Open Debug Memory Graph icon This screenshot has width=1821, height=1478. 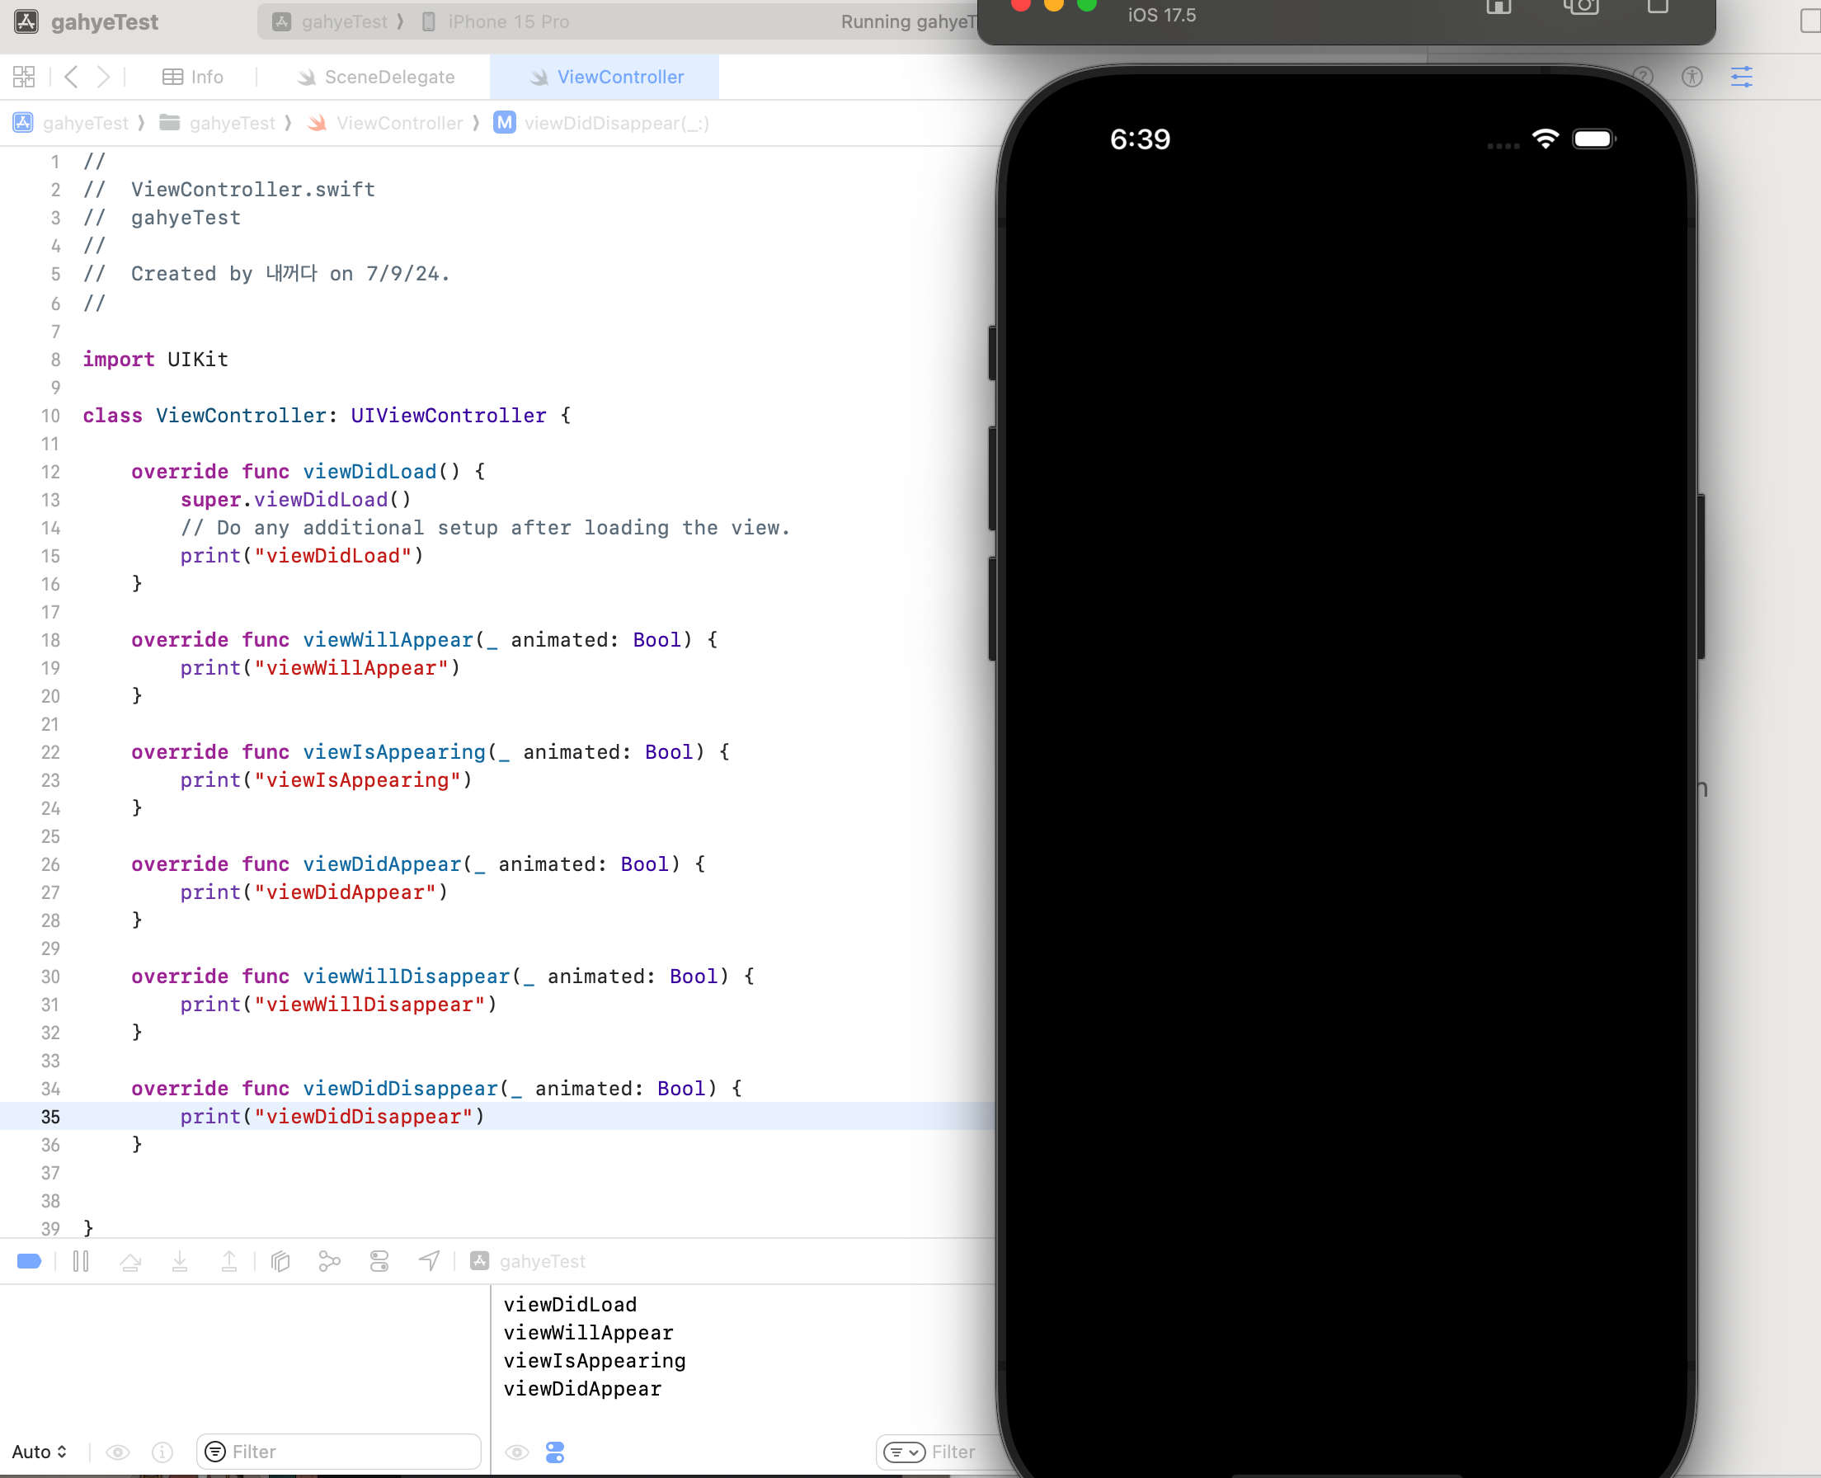coord(329,1261)
